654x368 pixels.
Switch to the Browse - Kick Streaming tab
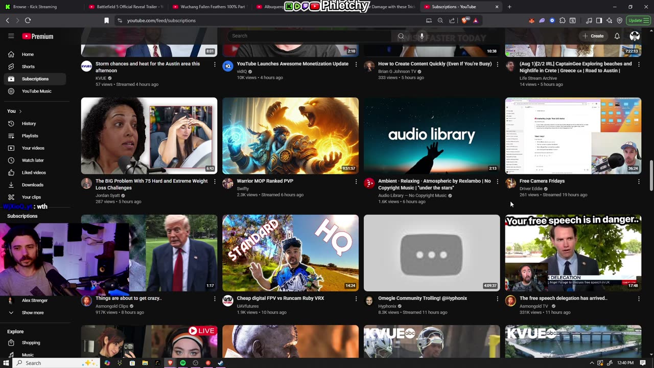point(42,7)
